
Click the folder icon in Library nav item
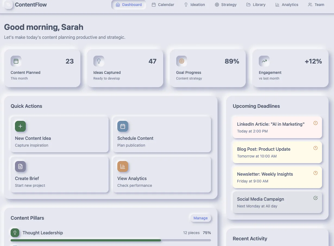coord(248,5)
